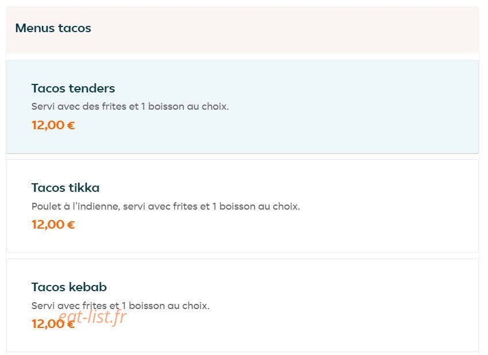Viewport: 488px width, 355px height.
Task: Select the Tacos tikka title
Action: pyautogui.click(x=66, y=188)
